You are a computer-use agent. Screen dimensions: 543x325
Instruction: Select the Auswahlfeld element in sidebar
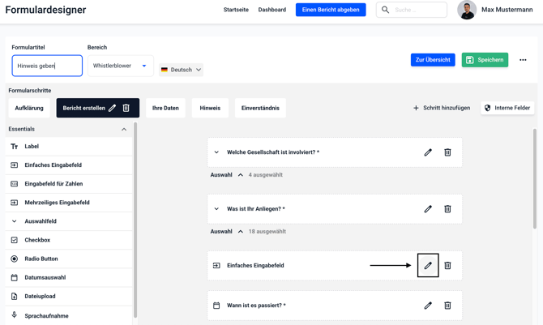click(41, 221)
